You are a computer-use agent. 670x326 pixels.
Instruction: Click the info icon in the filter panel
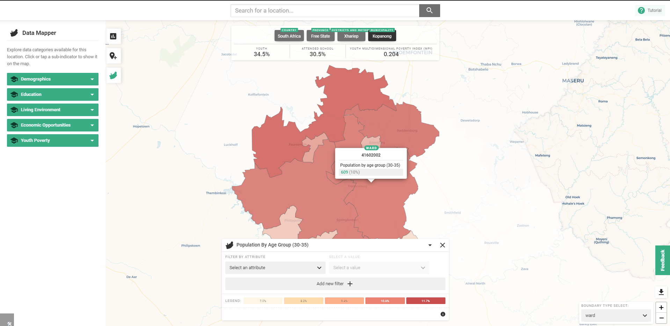click(443, 314)
